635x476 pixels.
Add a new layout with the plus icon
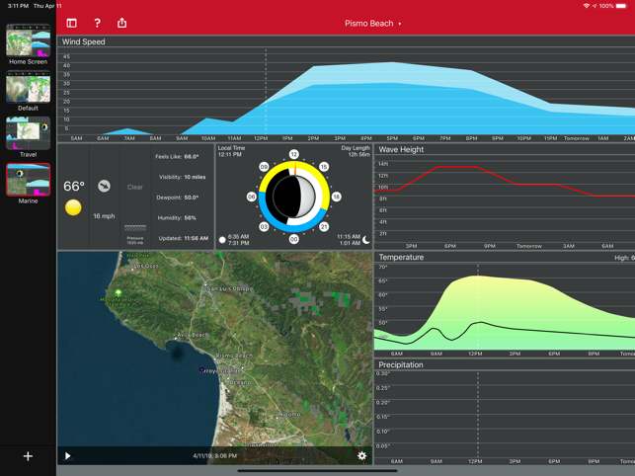pyautogui.click(x=28, y=456)
